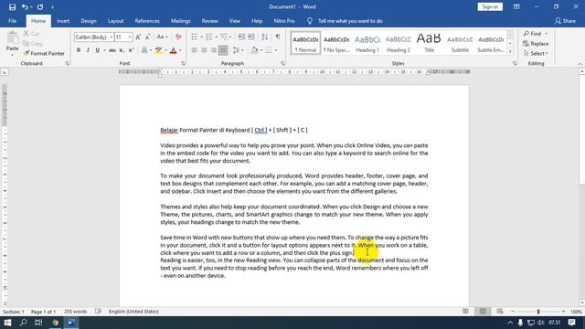Clear all formatting icon
585x329 pixels.
click(x=178, y=37)
